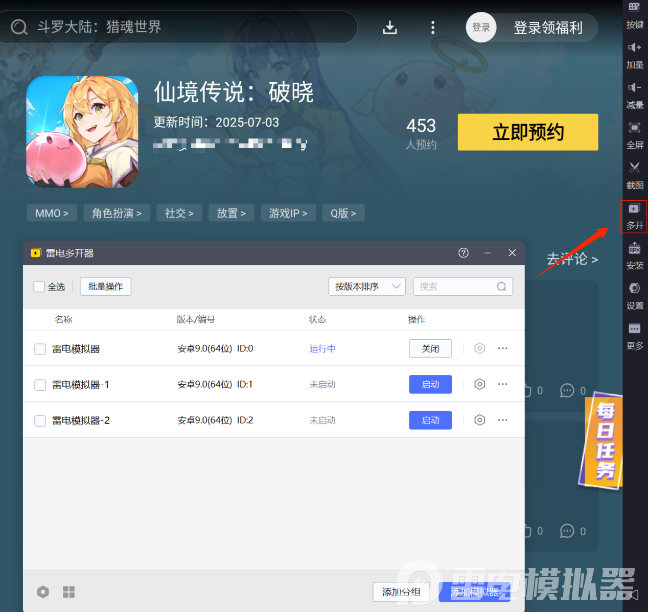Open more options for 雷电模拟器-2 row
Screen dimensions: 648x612
[x=503, y=420]
